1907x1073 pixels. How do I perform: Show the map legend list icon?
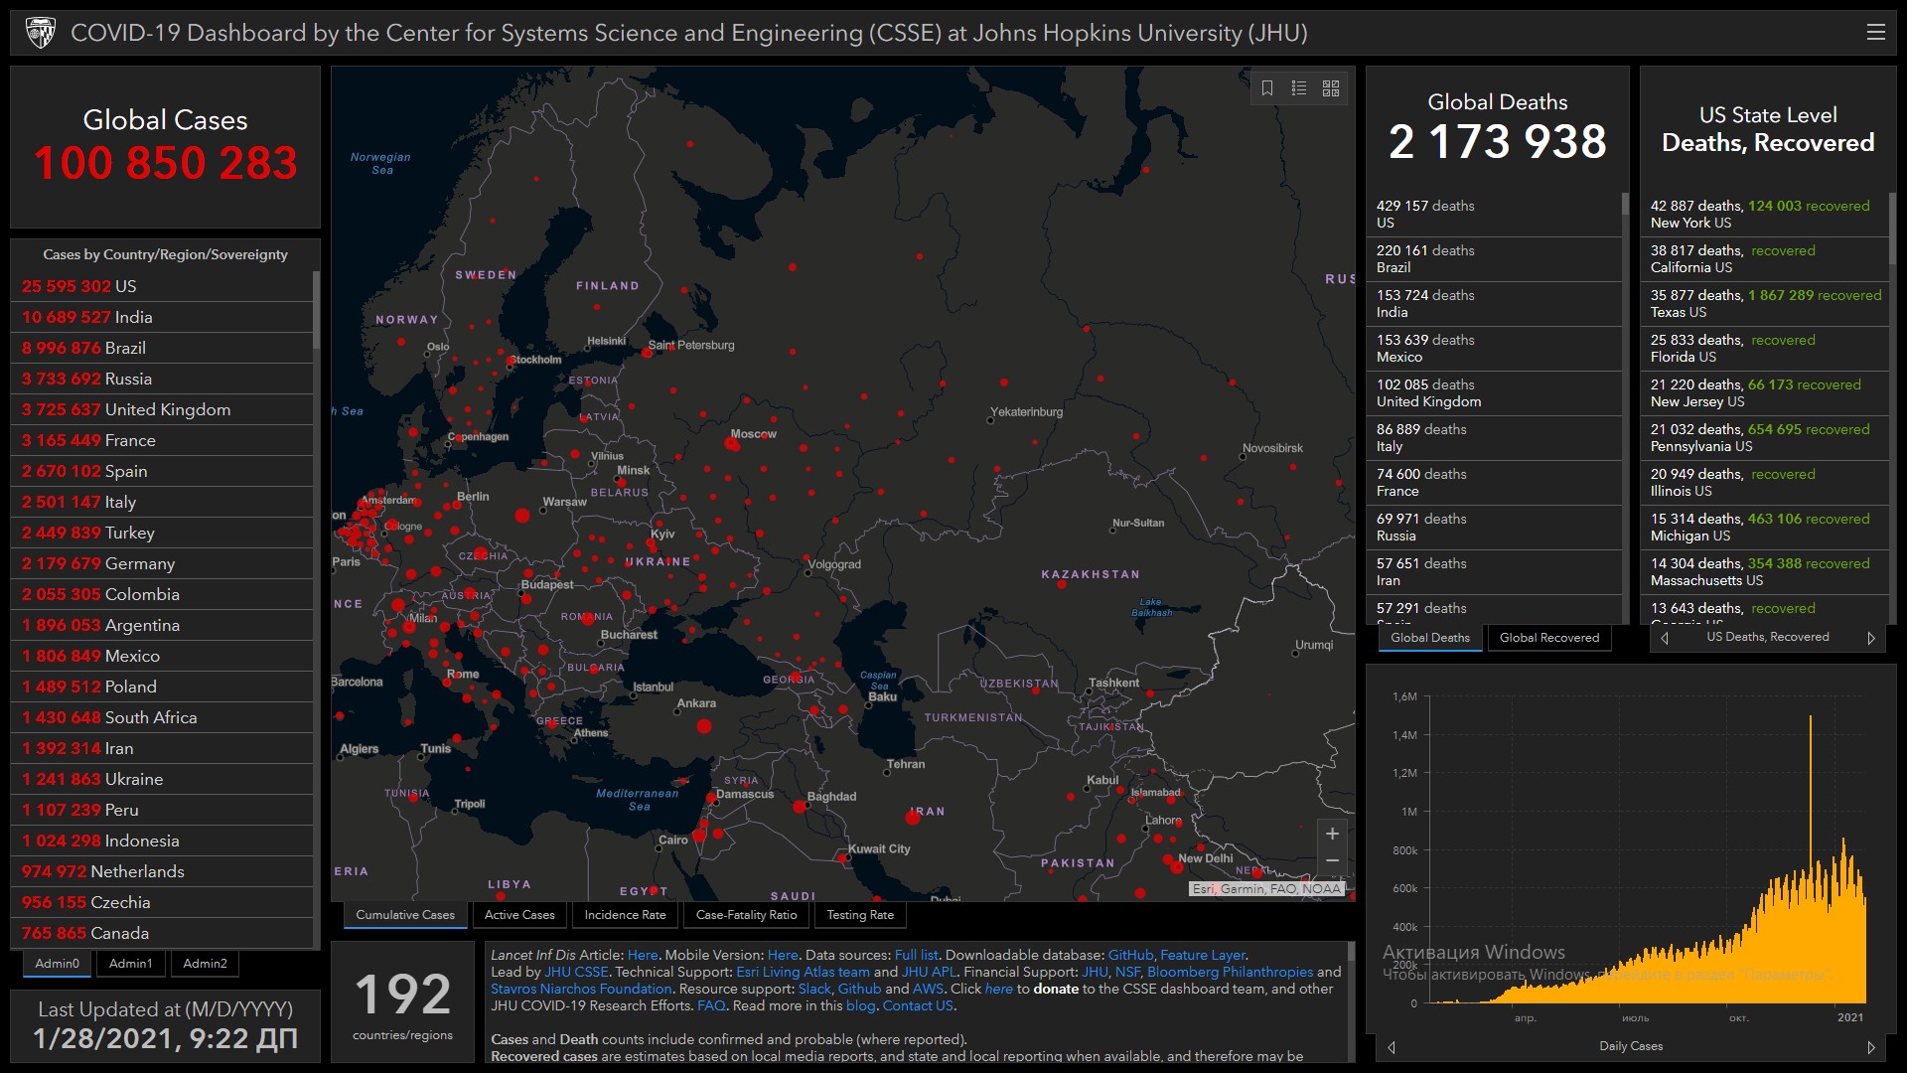(1299, 88)
